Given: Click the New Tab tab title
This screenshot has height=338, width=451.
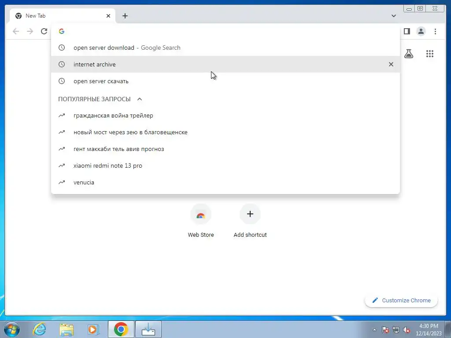Looking at the screenshot, I should pos(35,16).
